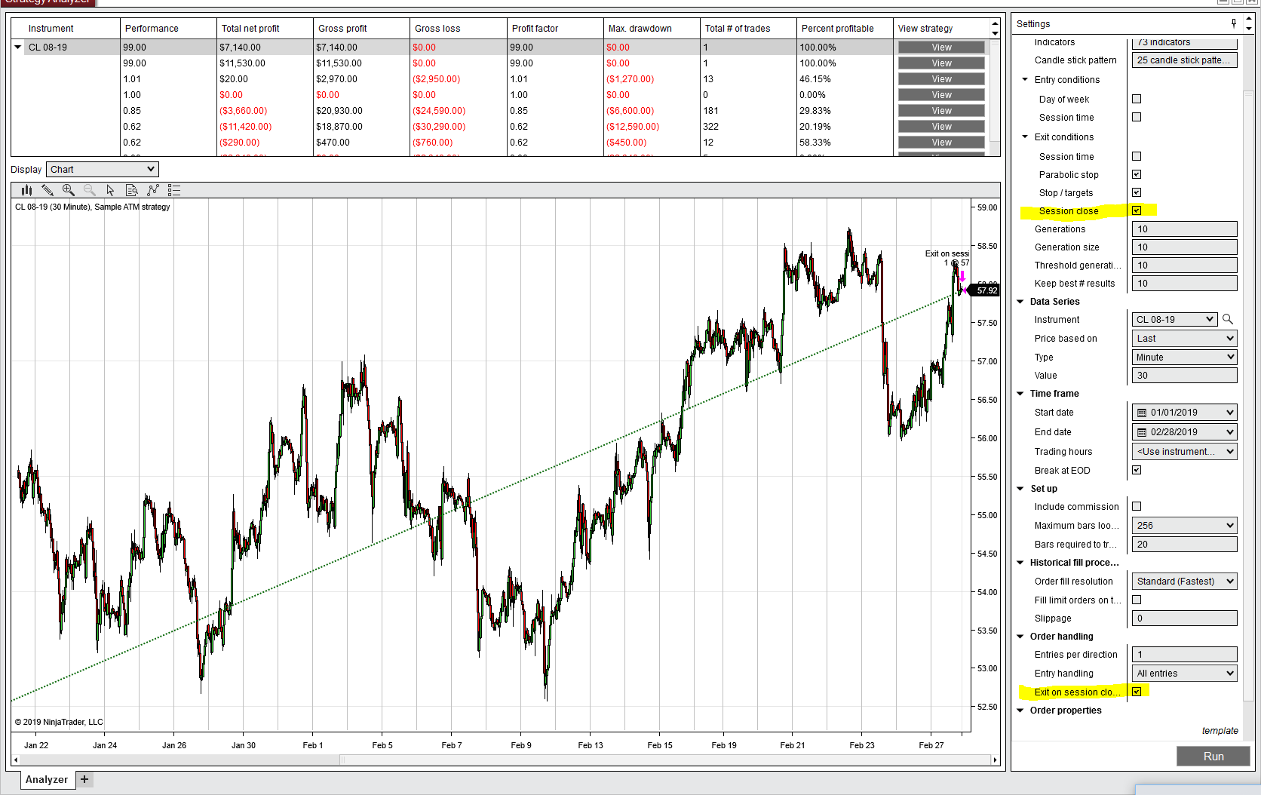1261x795 pixels.
Task: Click the zoom in magnifier icon
Action: tap(69, 190)
